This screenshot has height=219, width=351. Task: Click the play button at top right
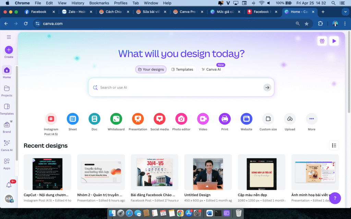(334, 41)
